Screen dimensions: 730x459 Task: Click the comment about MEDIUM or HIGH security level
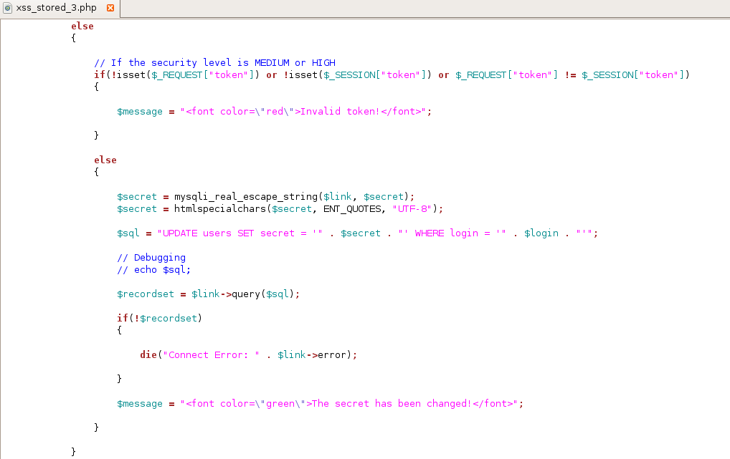[x=214, y=62]
